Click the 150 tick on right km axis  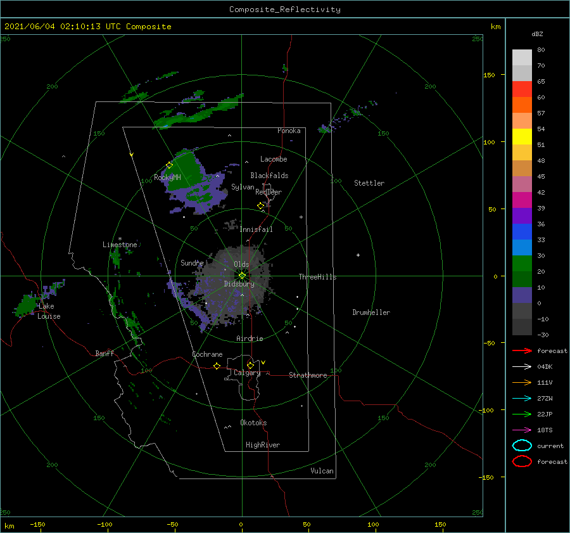489,75
